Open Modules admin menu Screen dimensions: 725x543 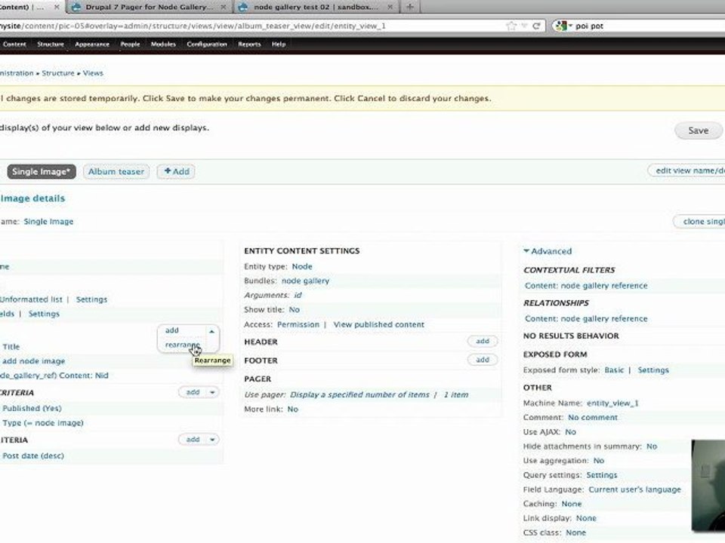[163, 44]
